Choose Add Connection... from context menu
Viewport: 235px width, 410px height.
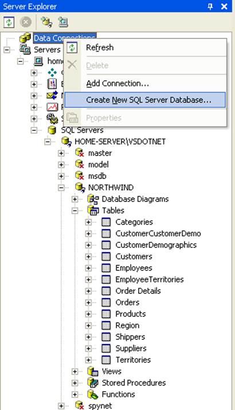coord(145,83)
